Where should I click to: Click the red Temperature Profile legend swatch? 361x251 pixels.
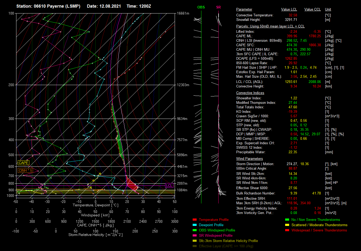[x=195, y=220]
